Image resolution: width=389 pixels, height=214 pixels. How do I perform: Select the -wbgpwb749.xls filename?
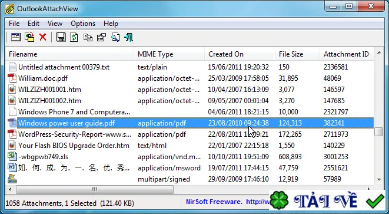(x=43, y=157)
